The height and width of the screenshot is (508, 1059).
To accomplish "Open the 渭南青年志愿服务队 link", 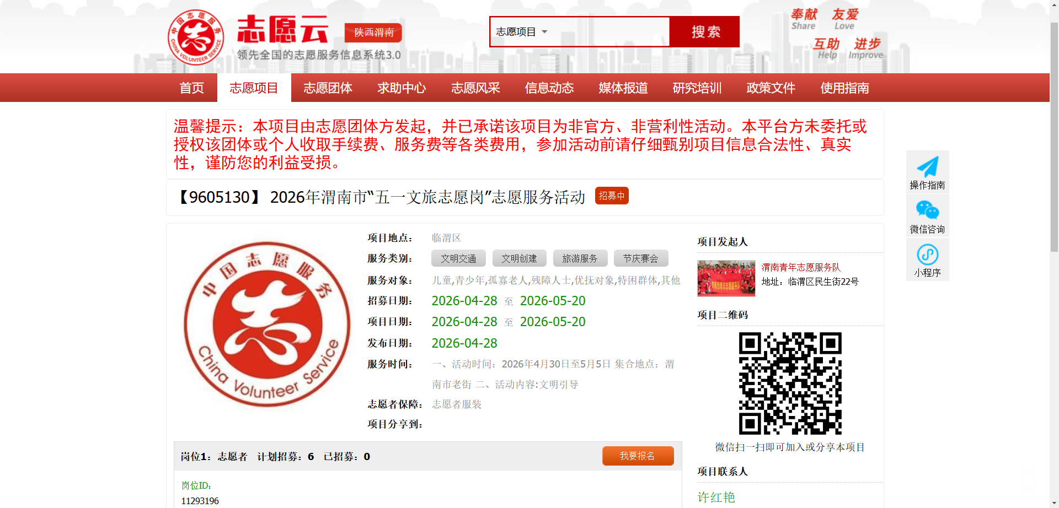I will [x=801, y=267].
